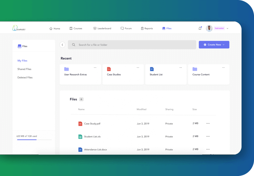Screen dimensions: 254x176
Task: Click the Create New button
Action: point(214,45)
